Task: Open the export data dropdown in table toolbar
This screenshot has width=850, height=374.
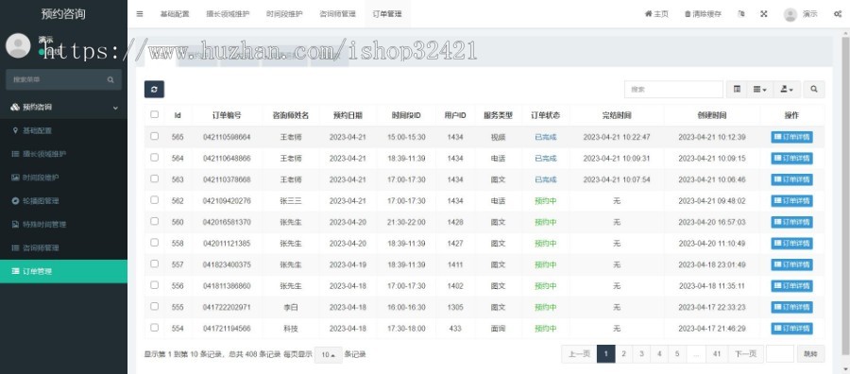Action: [787, 90]
